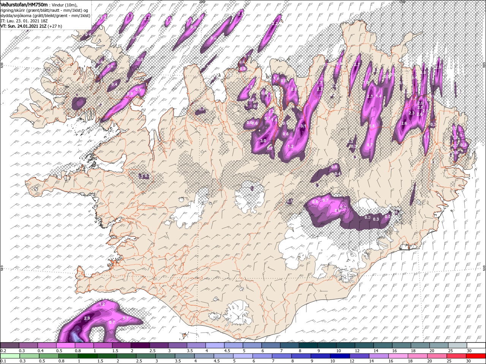Click the dull purple 0.2–0.3 snow legend swatch

pos(9,345)
